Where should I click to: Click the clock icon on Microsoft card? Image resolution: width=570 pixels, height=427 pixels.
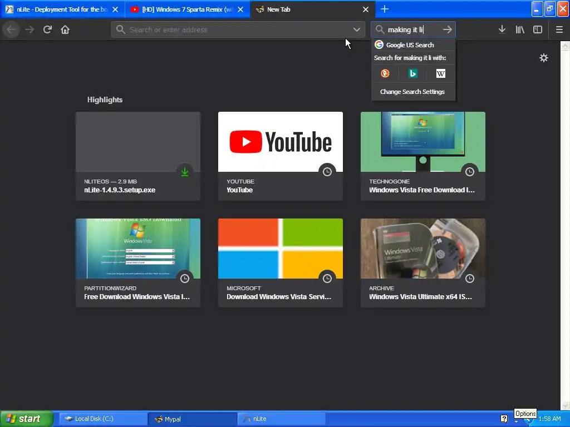pyautogui.click(x=327, y=279)
